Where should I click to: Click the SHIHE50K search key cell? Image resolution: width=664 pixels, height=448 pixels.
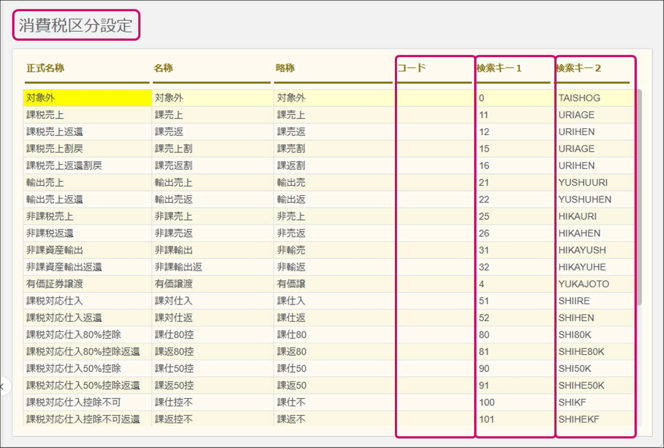pyautogui.click(x=581, y=386)
